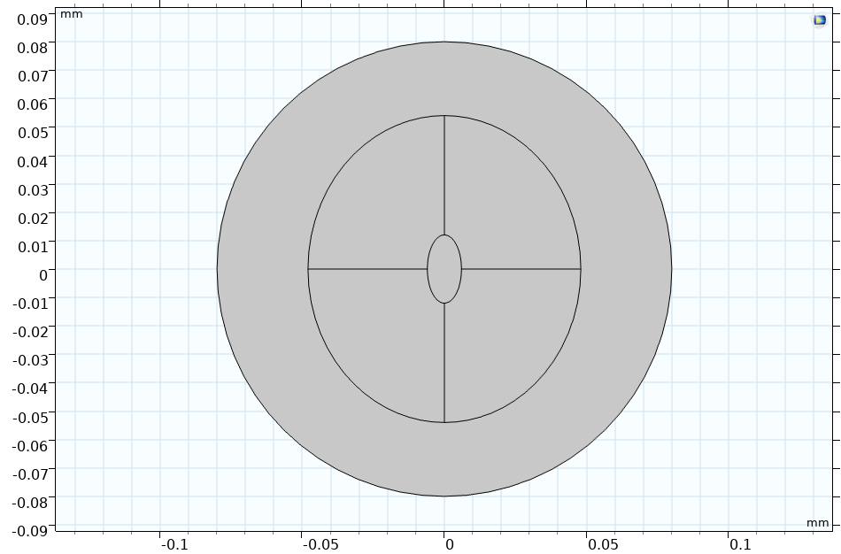Screen dimensions: 841x554
Task: Select the small central ellipse domain
Action: pos(444,269)
